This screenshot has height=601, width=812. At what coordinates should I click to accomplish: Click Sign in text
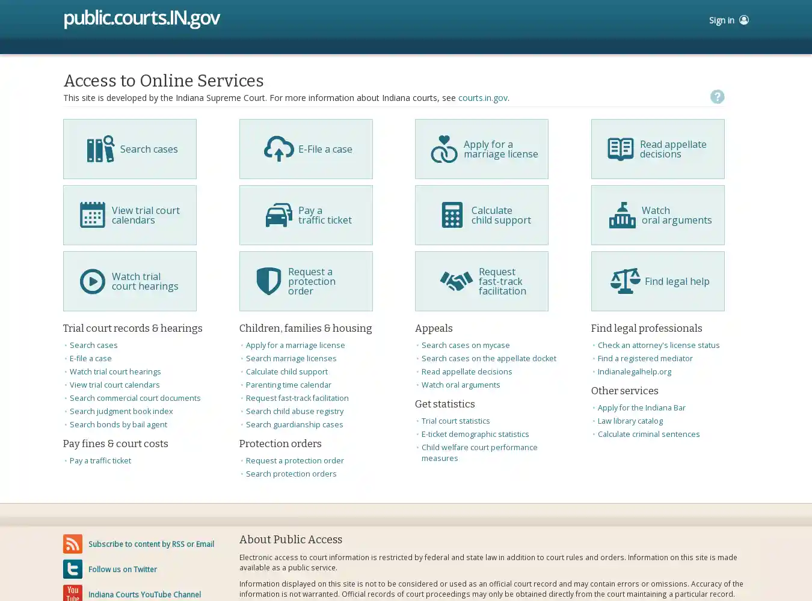click(x=721, y=20)
